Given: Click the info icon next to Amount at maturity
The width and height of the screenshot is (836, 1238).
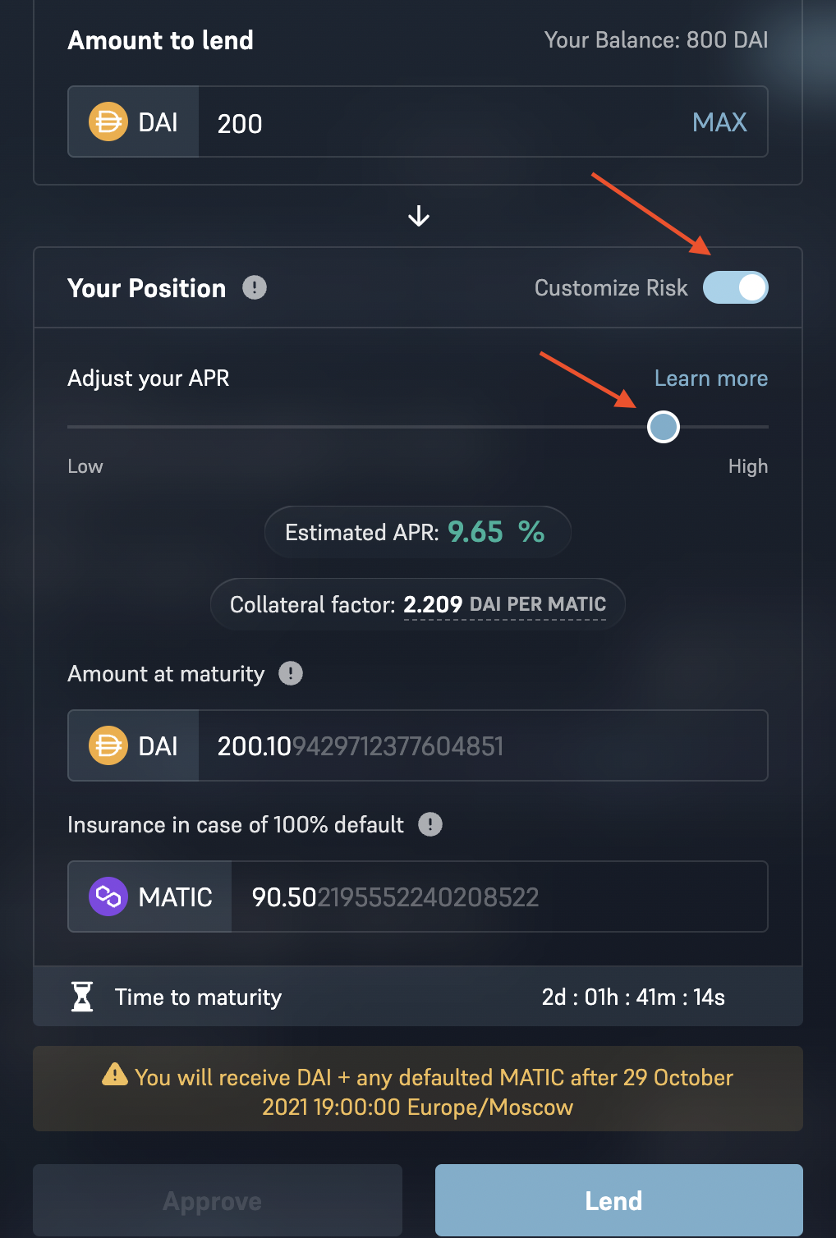Looking at the screenshot, I should 291,674.
